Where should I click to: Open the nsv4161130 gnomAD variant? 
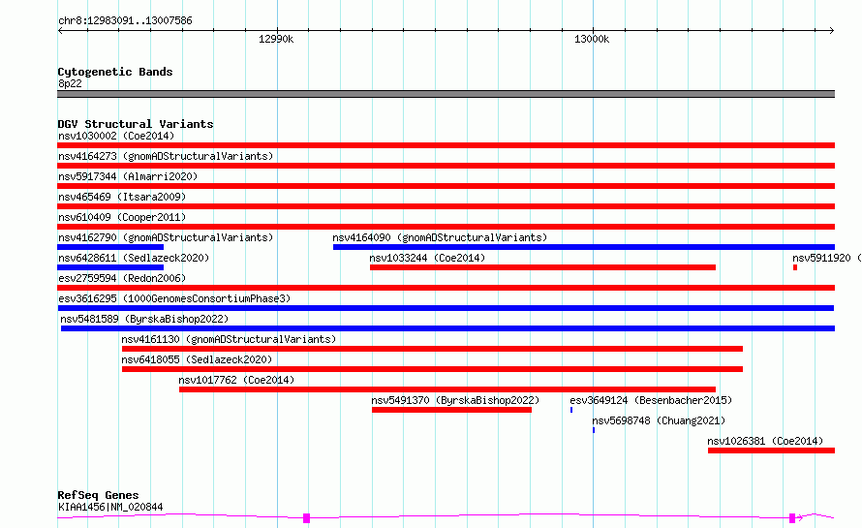(432, 349)
